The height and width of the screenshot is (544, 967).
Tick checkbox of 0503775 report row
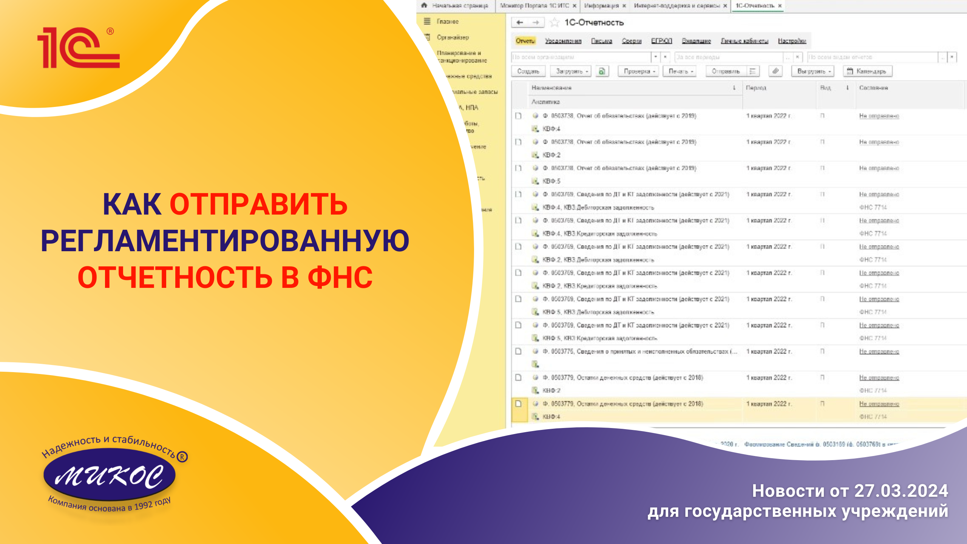pyautogui.click(x=518, y=351)
